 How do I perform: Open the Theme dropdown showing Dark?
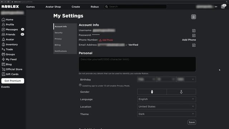(166, 114)
